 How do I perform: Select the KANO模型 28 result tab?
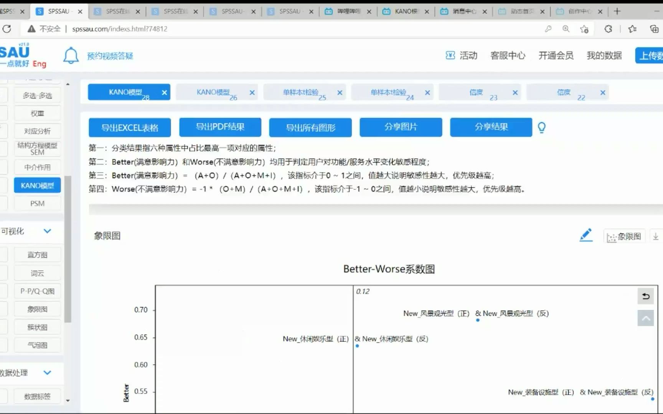coord(129,92)
